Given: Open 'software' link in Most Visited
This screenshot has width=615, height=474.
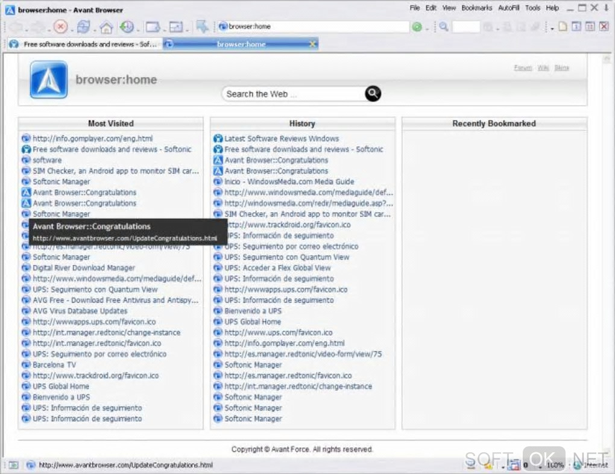Looking at the screenshot, I should (47, 160).
